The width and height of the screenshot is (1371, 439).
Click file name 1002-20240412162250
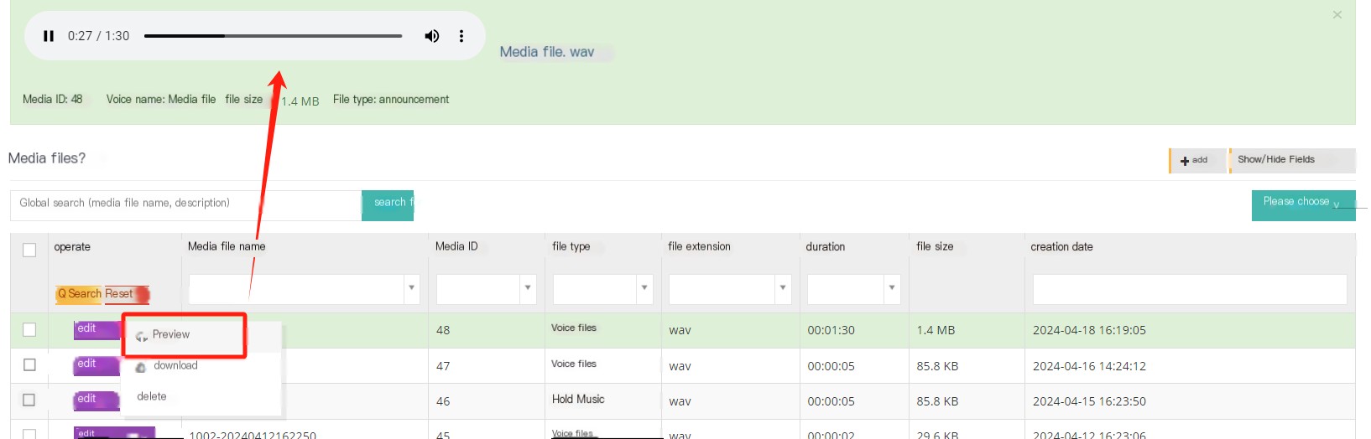point(253,435)
